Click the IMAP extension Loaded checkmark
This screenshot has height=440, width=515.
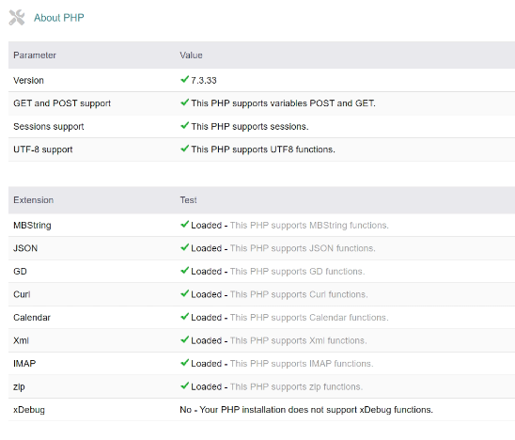point(184,363)
